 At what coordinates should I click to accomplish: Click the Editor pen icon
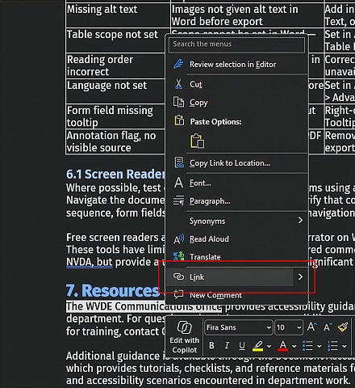coord(178,65)
